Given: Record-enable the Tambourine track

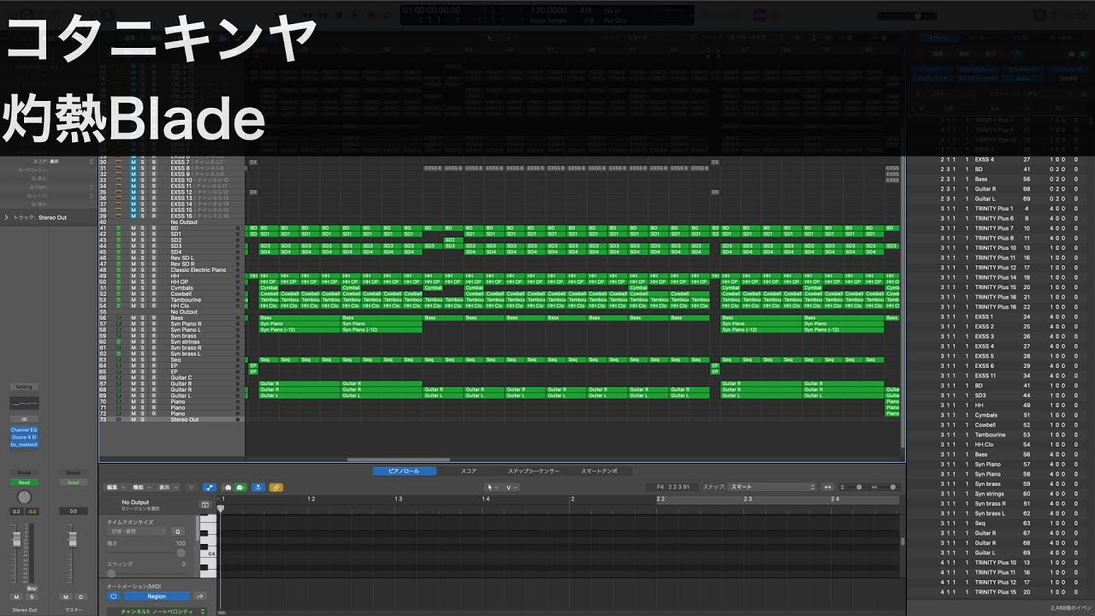Looking at the screenshot, I should (x=154, y=300).
